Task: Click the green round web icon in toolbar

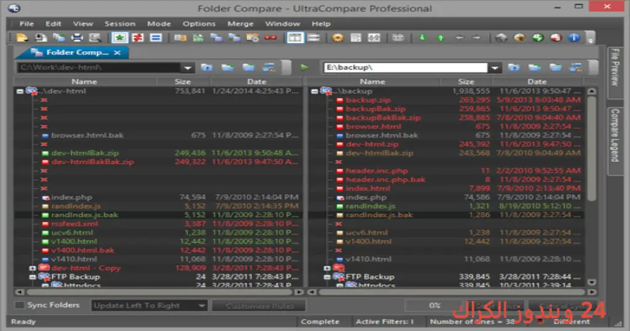Action: (x=538, y=38)
